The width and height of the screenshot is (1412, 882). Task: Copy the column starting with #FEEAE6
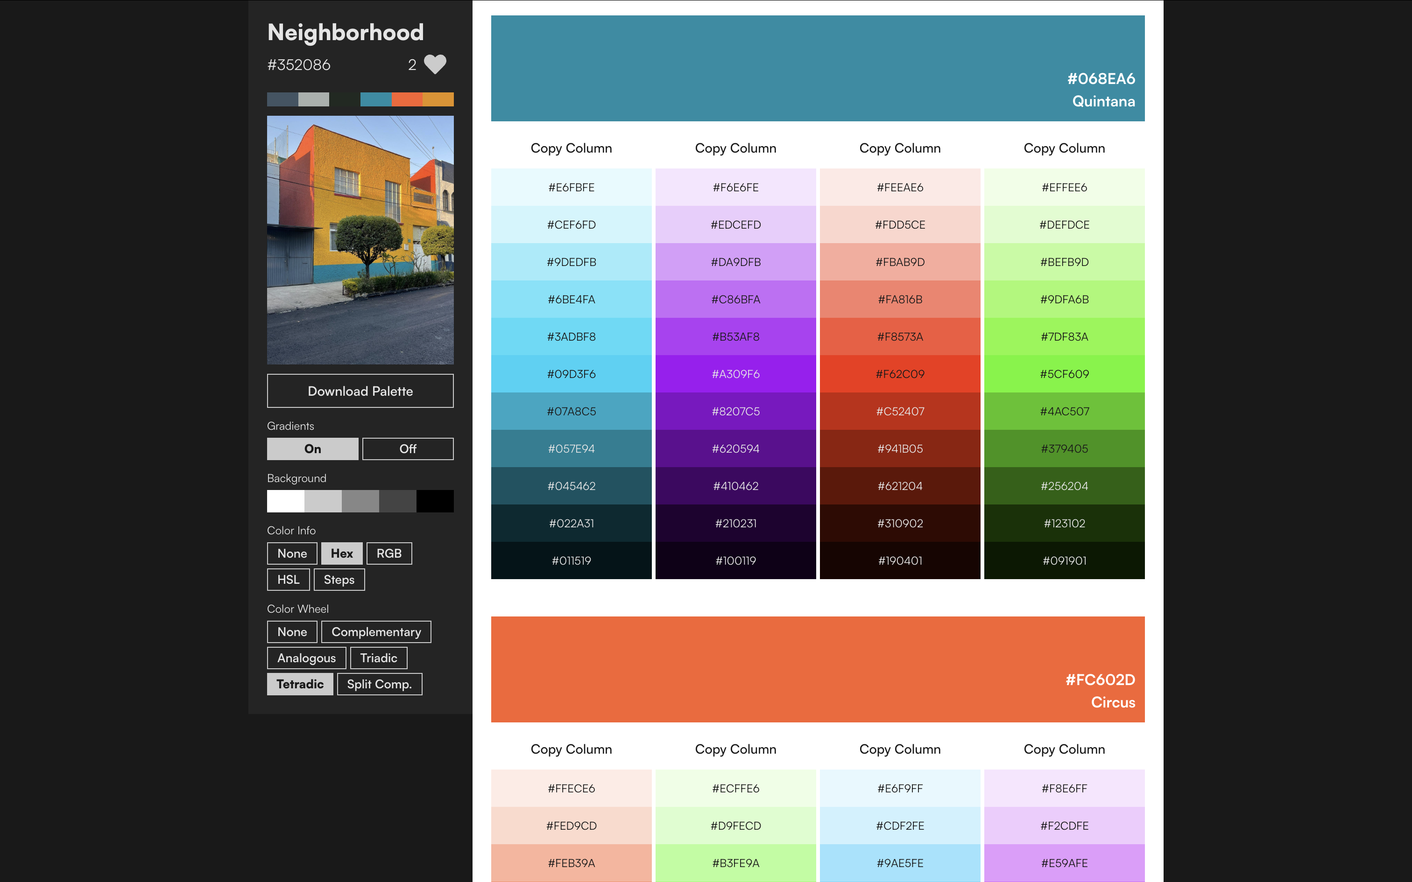(x=900, y=148)
